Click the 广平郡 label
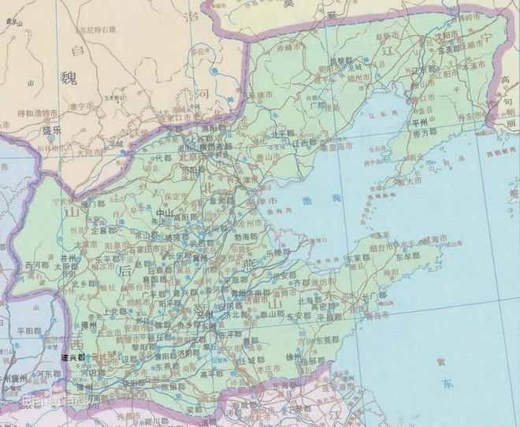 click(x=154, y=294)
